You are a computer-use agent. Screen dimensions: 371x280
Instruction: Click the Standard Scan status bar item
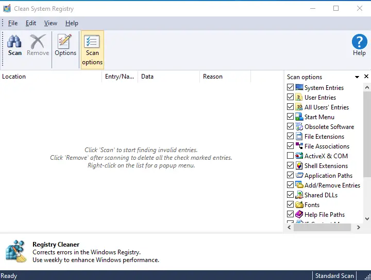[334, 276]
